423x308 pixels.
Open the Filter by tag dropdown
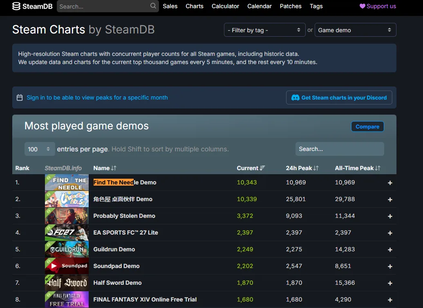tap(265, 30)
